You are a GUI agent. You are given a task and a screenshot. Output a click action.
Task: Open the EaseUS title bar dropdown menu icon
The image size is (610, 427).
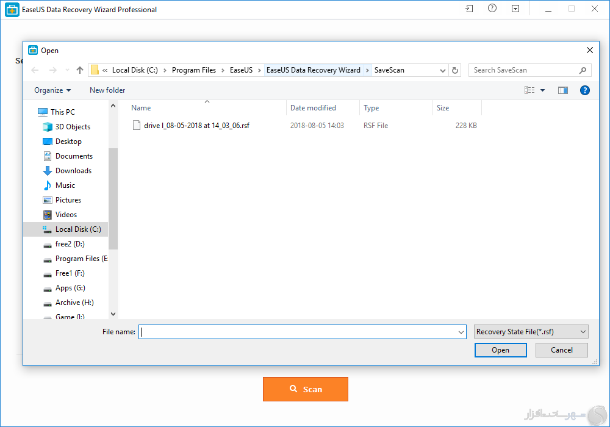tap(515, 9)
